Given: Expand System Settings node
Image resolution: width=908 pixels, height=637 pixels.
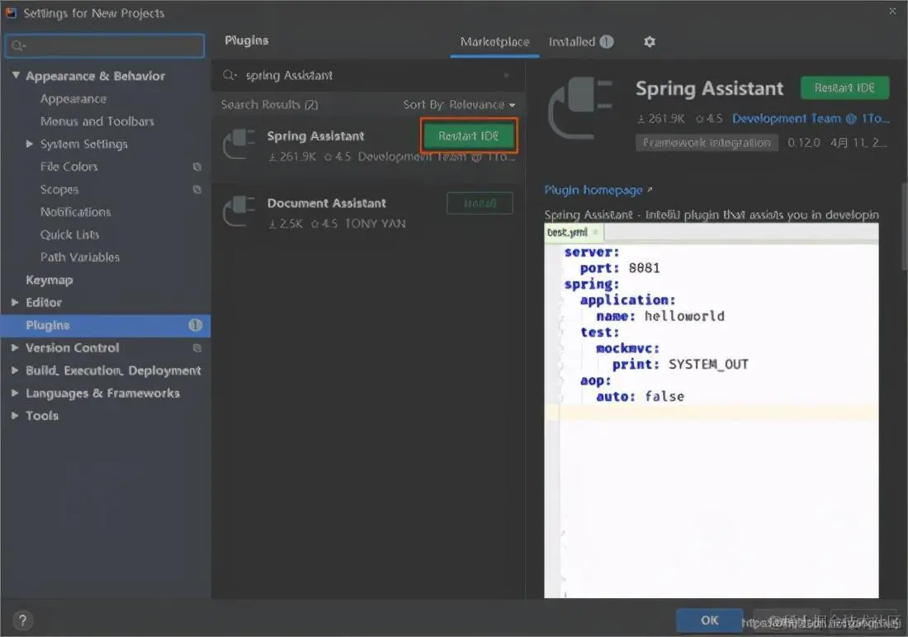Looking at the screenshot, I should (x=30, y=144).
